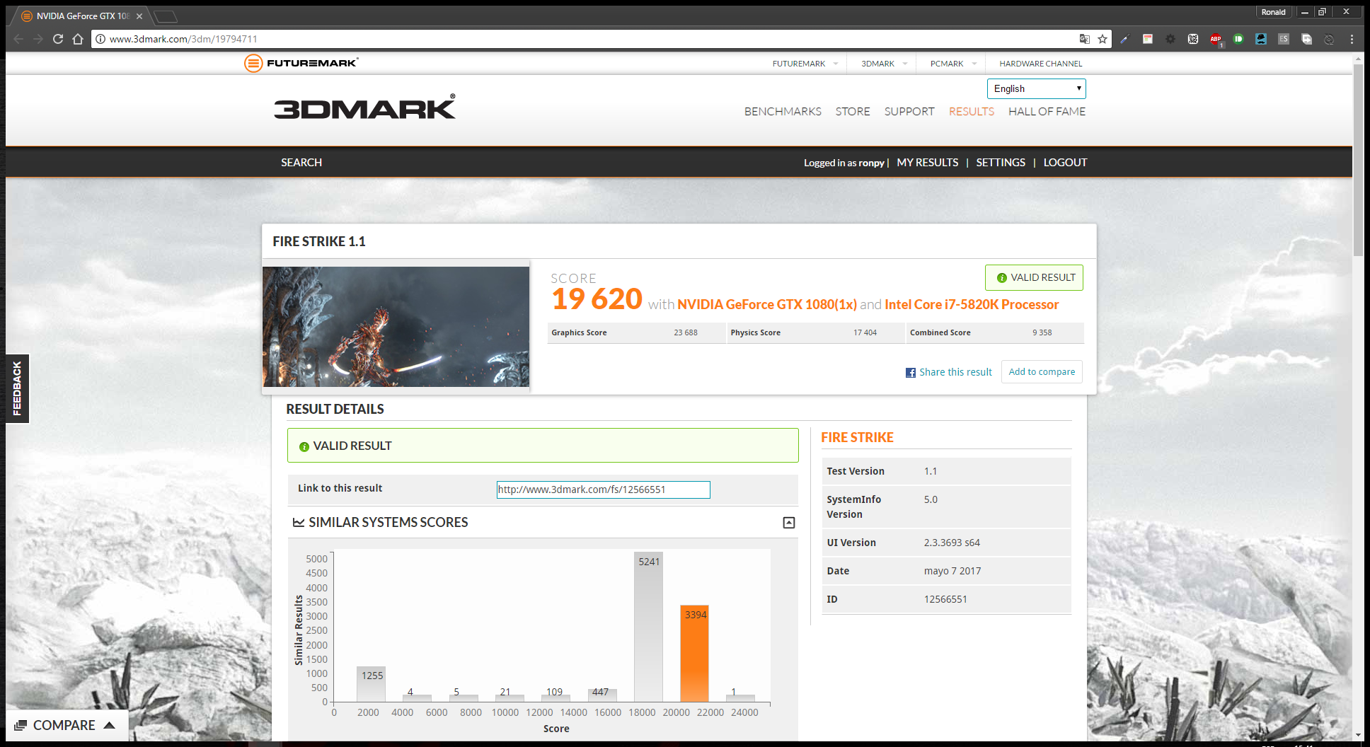Open the sticky note extension icon

1148,39
